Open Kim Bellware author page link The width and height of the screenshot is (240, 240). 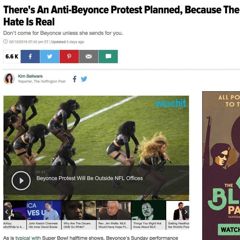[x=30, y=76]
